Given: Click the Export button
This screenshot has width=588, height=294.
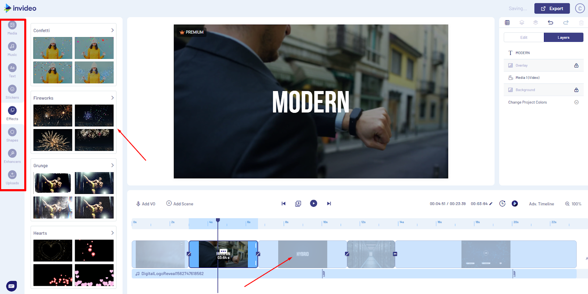Looking at the screenshot, I should 552,8.
